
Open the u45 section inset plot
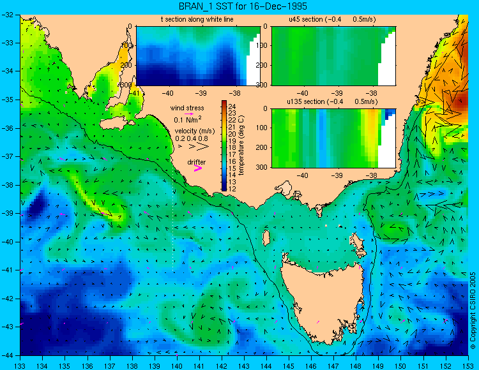pos(333,56)
